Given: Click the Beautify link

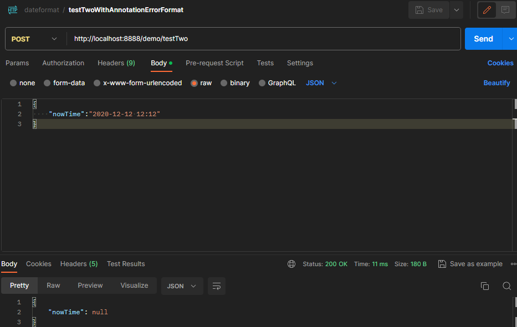Looking at the screenshot, I should [x=496, y=83].
